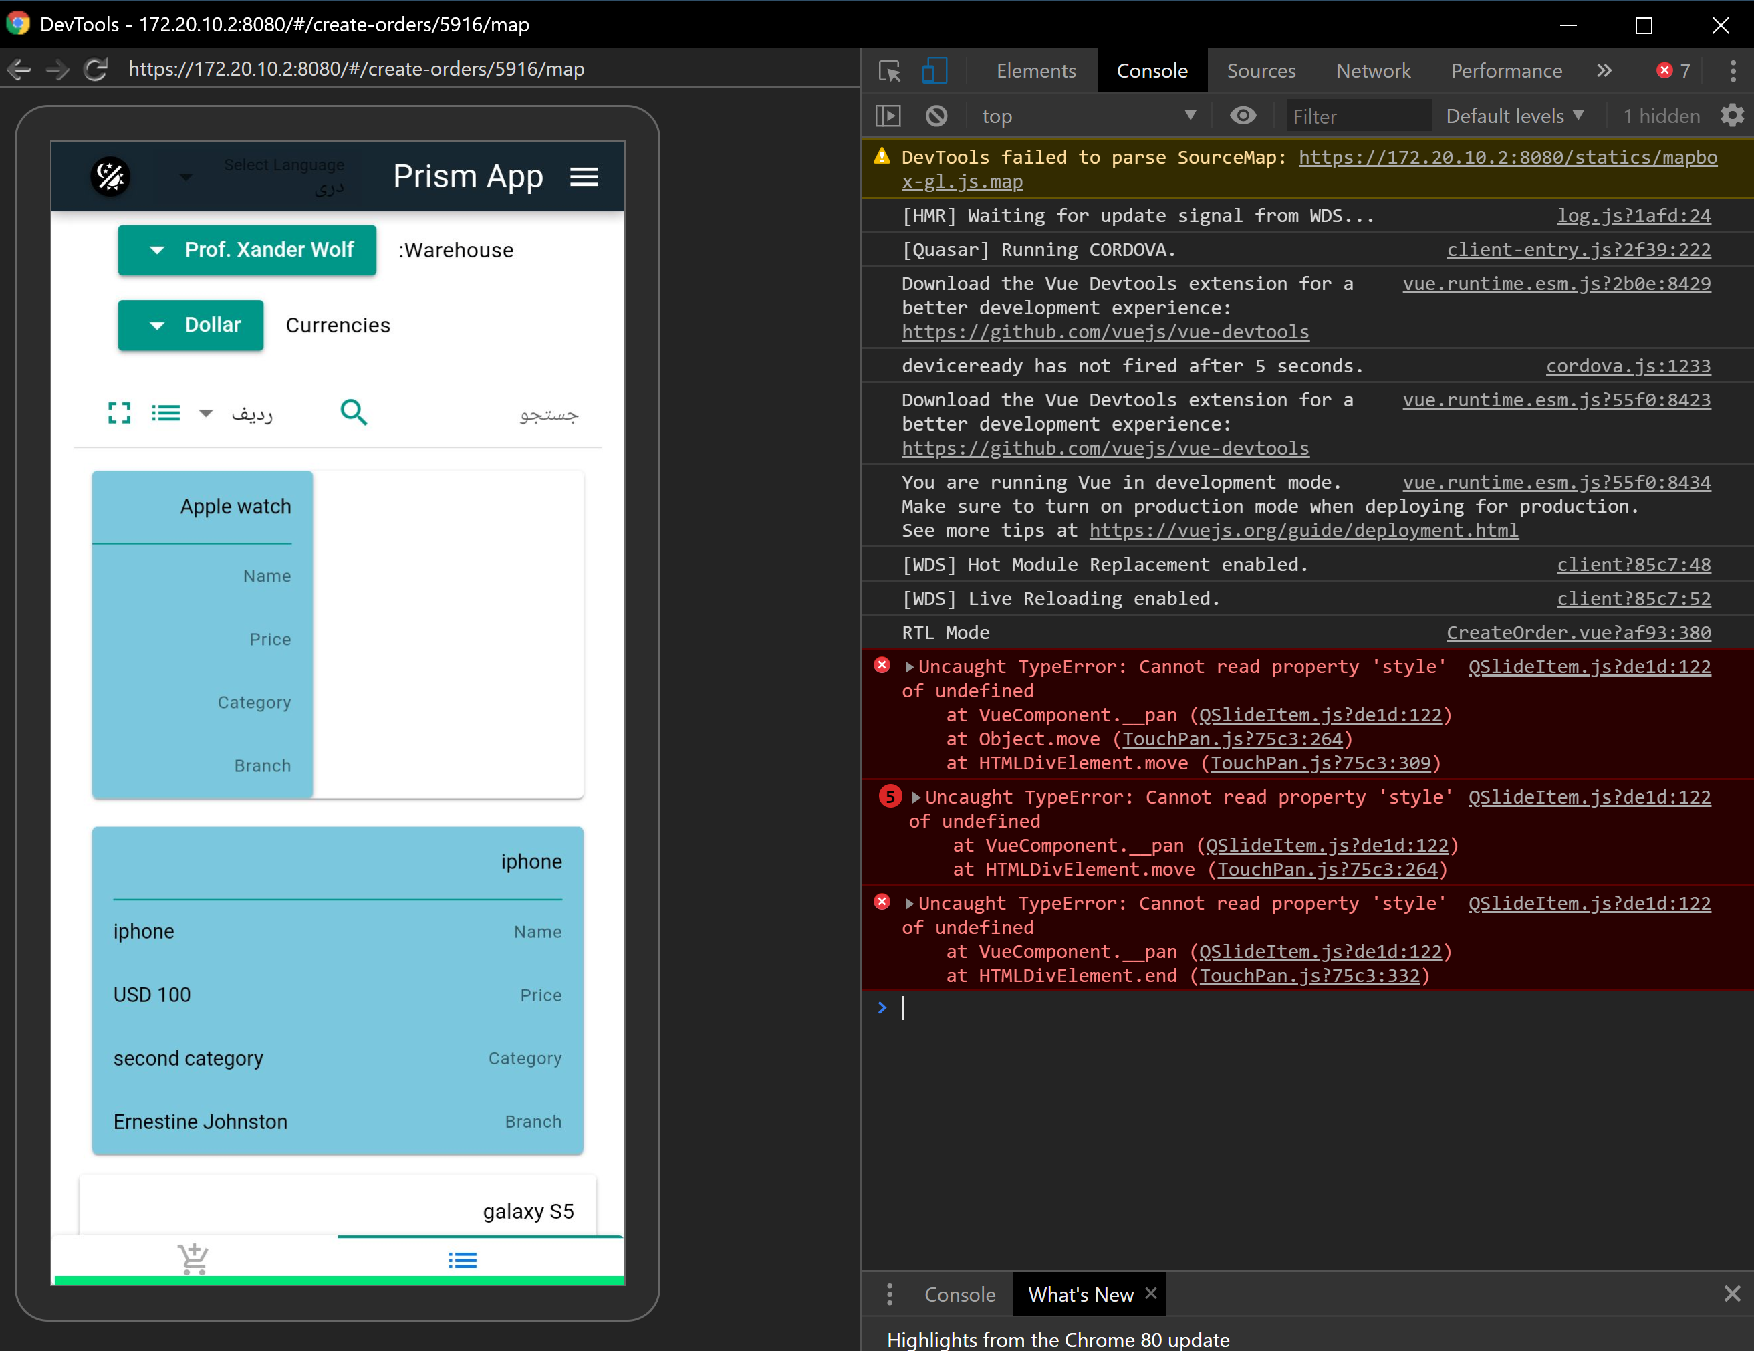The width and height of the screenshot is (1754, 1351).
Task: Show the console sidebar panel icon
Action: tap(888, 116)
